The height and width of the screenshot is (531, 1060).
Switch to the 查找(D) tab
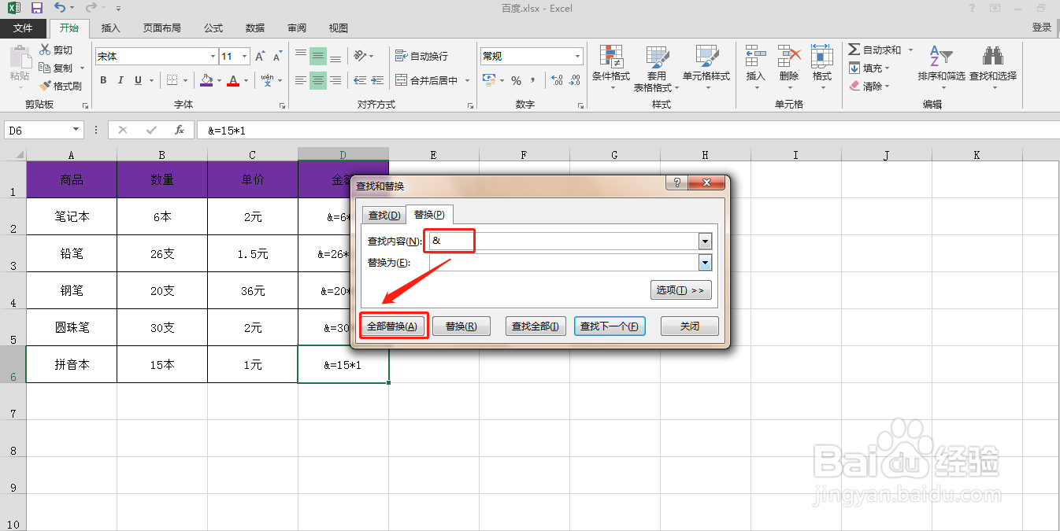tap(383, 214)
